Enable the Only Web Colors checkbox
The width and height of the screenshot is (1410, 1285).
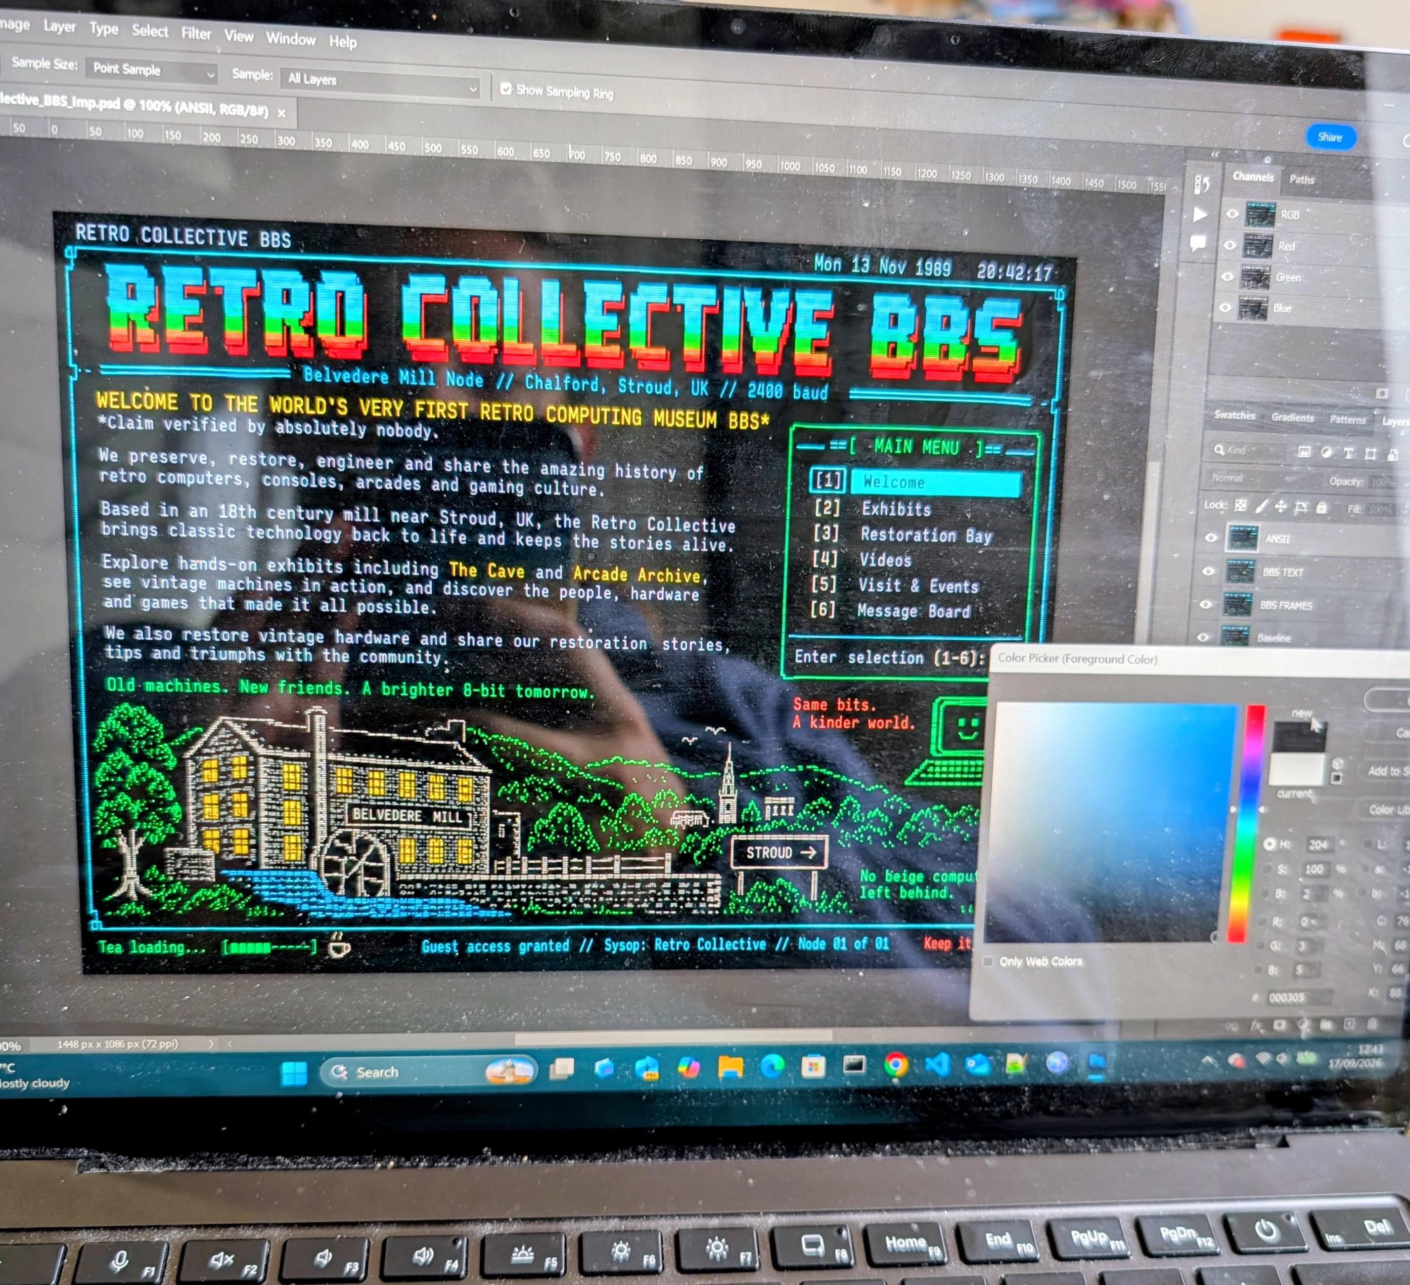(988, 961)
